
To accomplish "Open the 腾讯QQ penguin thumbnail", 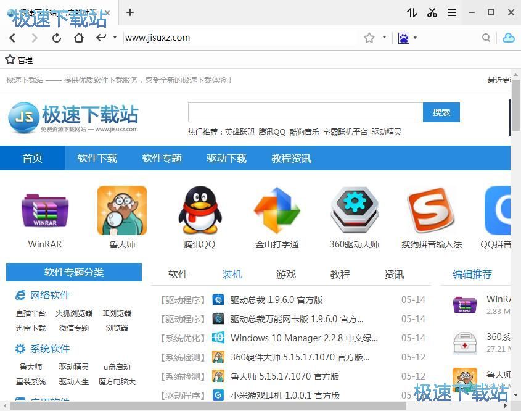I will [x=200, y=211].
